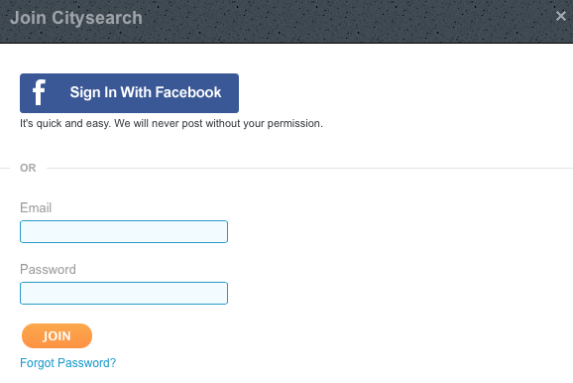Click the word Forgot in the blue link

(x=37, y=363)
